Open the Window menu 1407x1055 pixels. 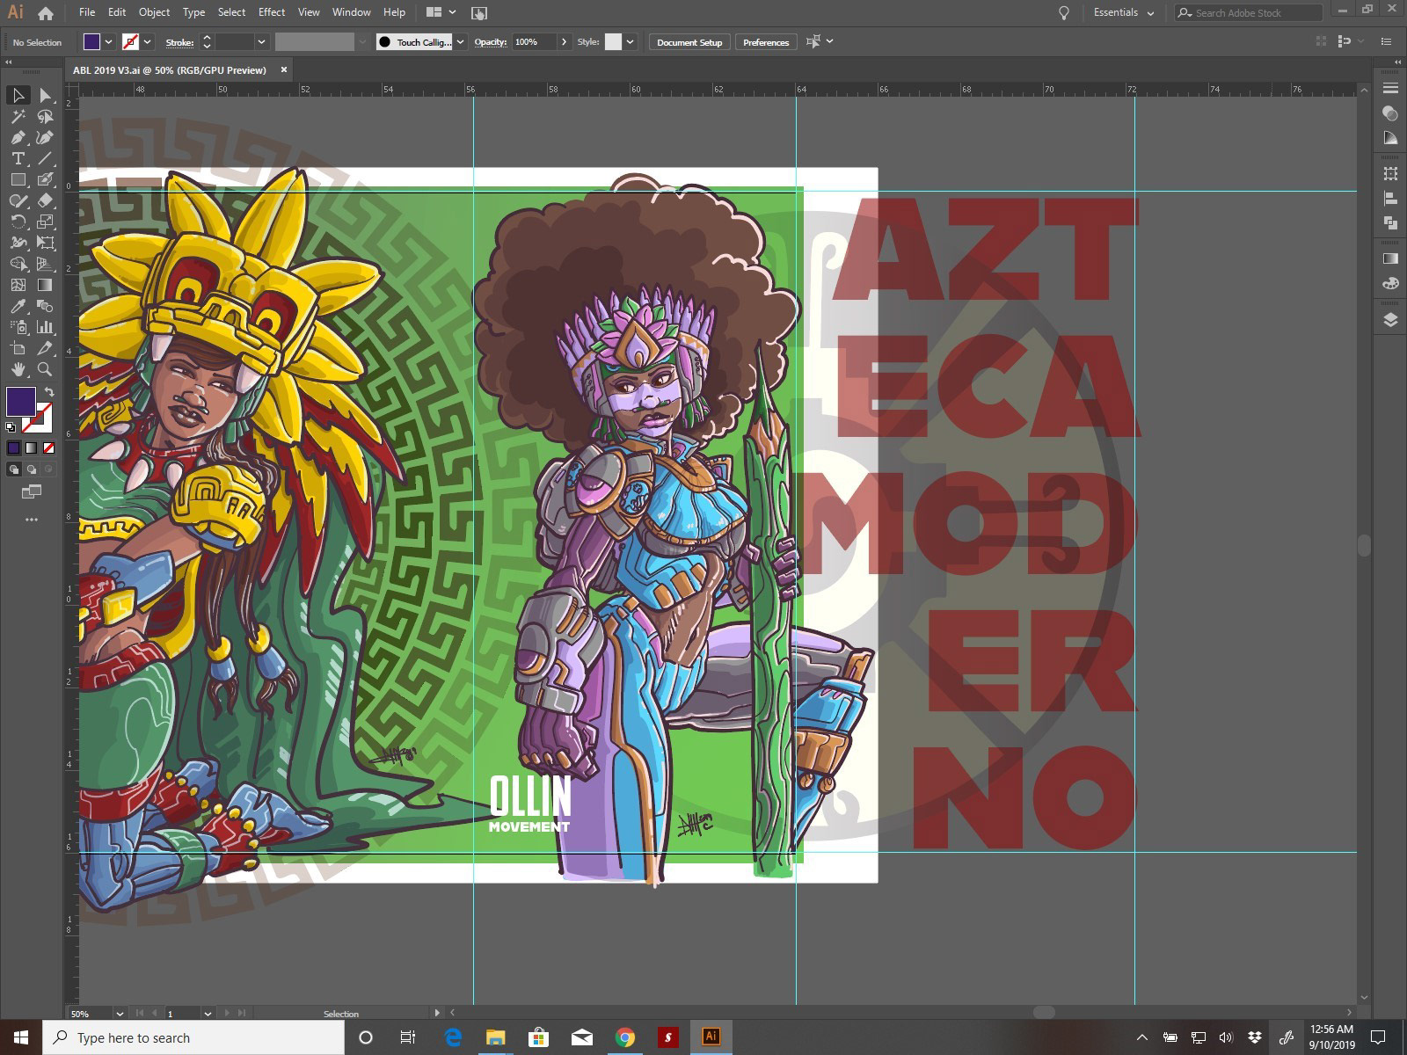(352, 12)
